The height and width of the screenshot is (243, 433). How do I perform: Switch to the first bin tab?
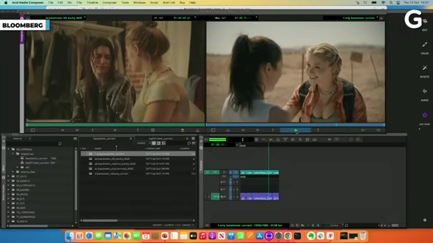coord(104,138)
